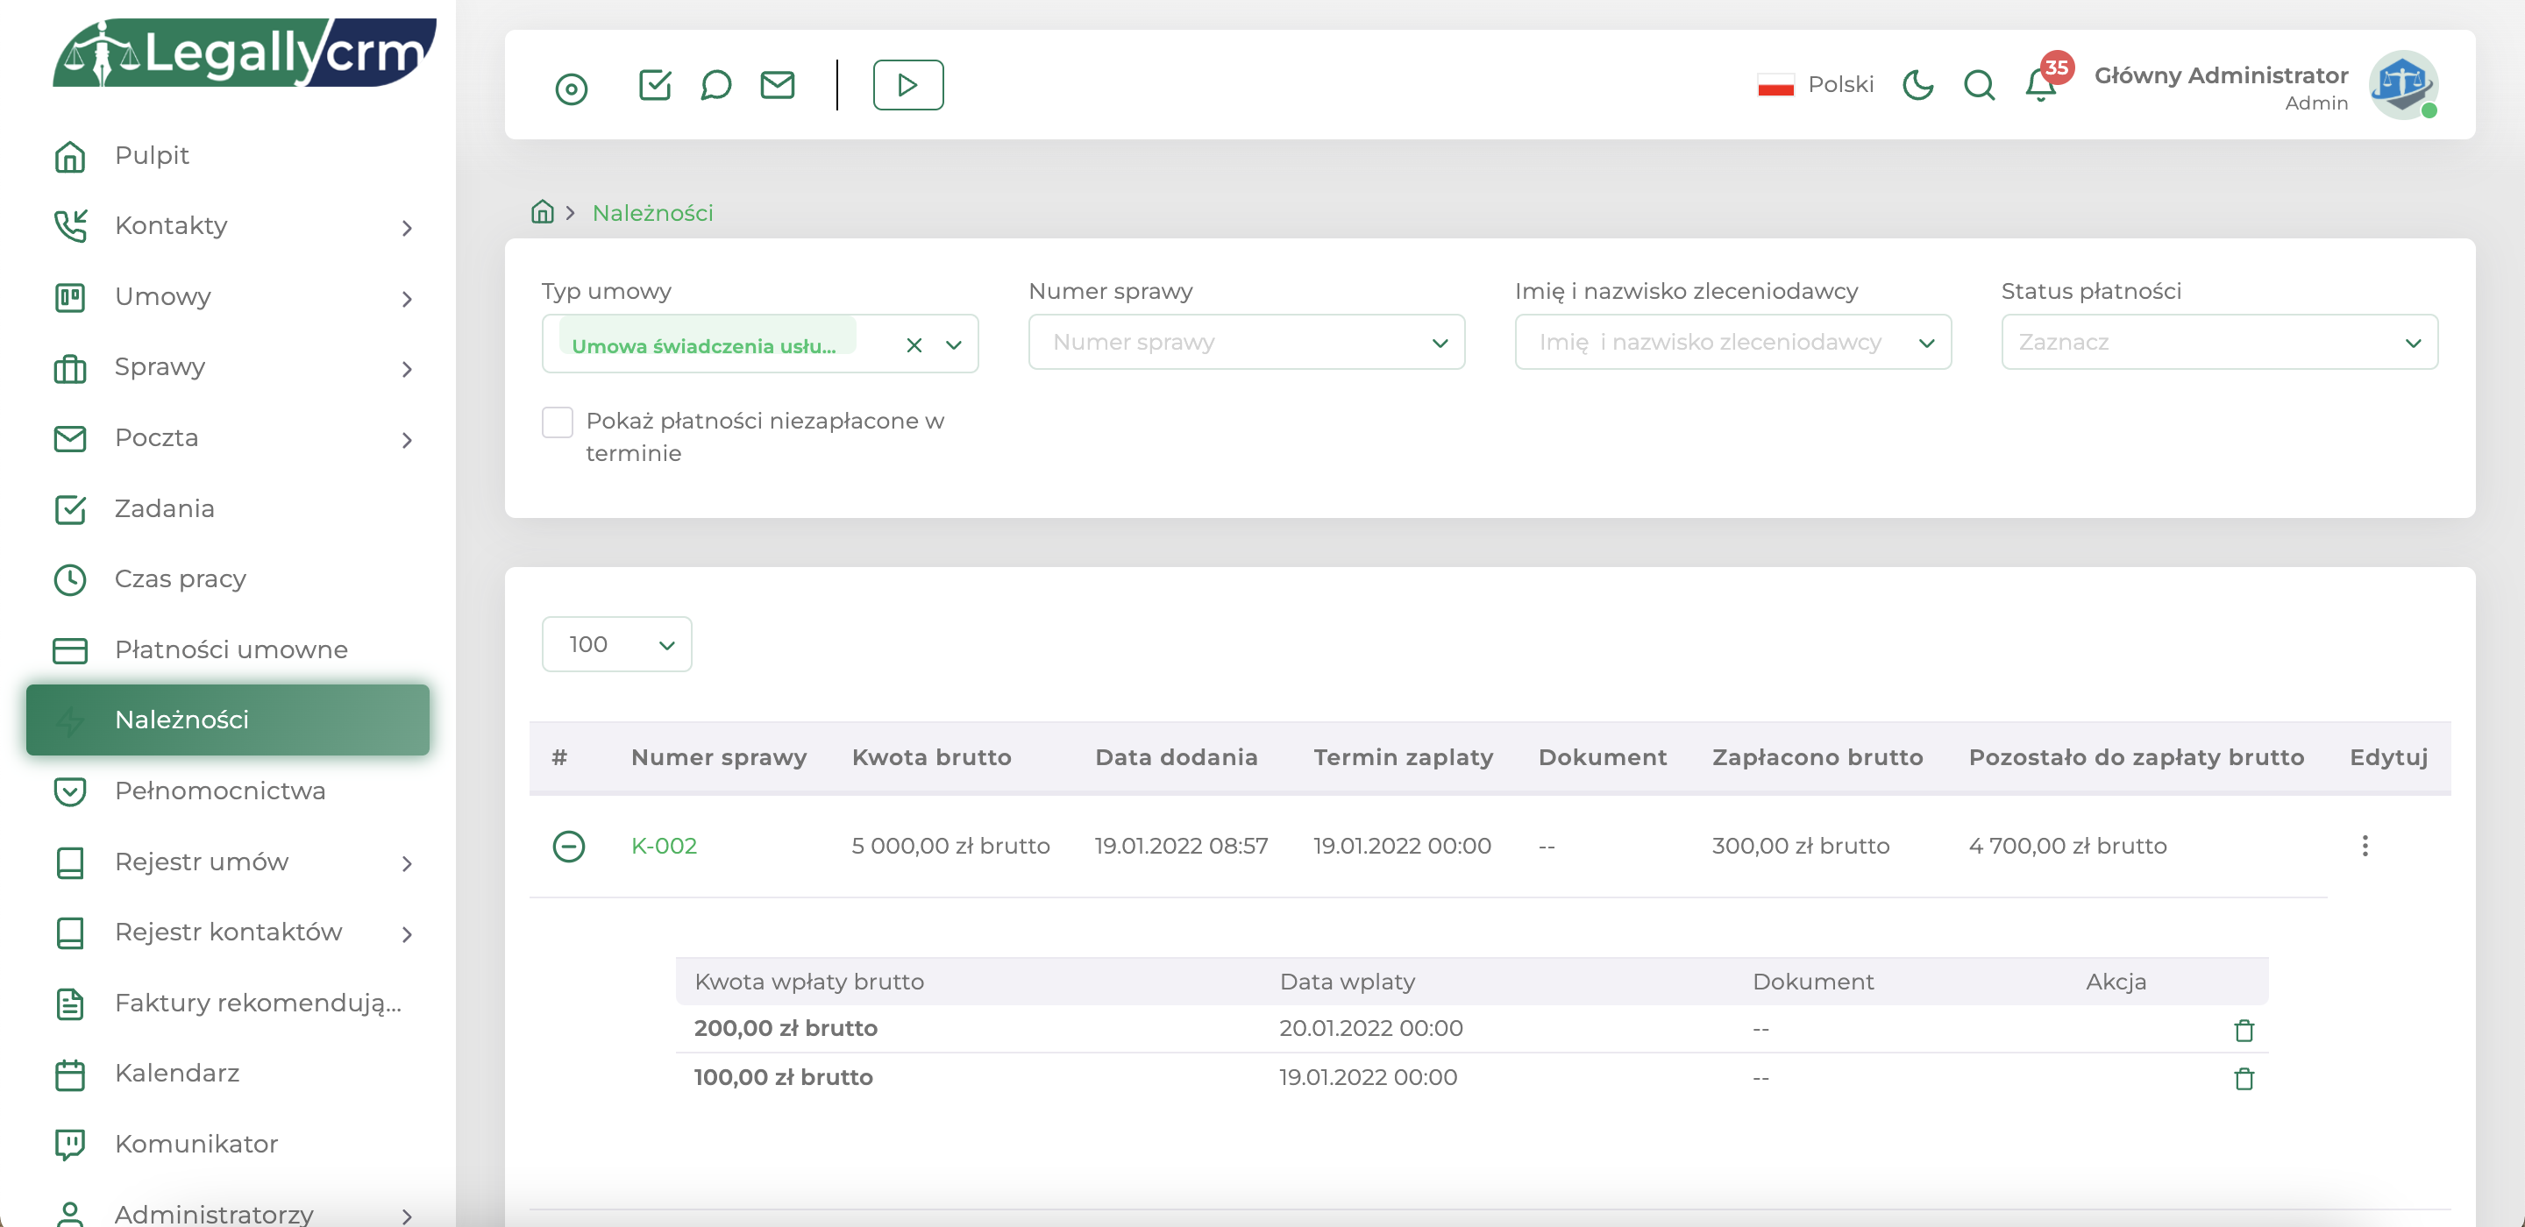2525x1227 pixels.
Task: Open the chat bubble icon in the toolbar
Action: (715, 85)
